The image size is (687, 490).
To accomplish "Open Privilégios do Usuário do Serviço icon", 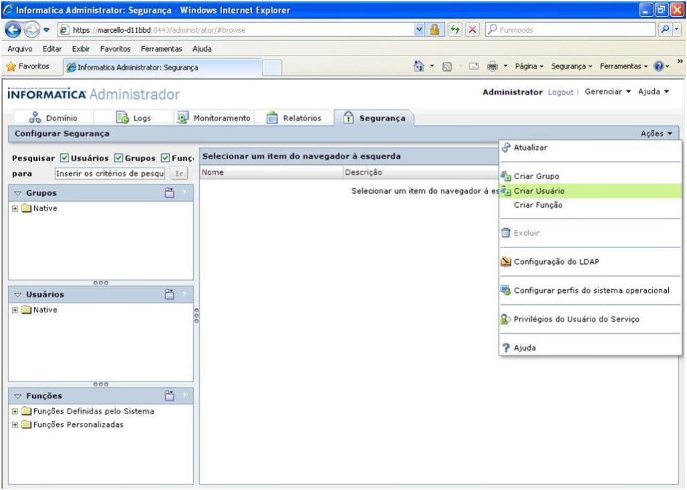I will 506,319.
